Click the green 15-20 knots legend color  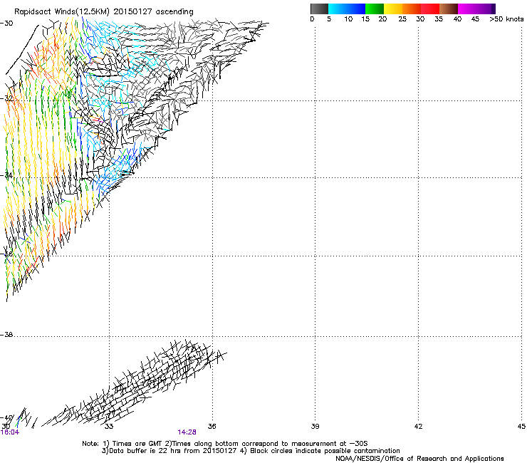click(375, 9)
